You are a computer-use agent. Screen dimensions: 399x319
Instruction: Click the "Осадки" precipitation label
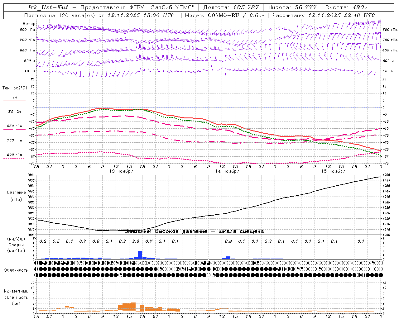16,245
